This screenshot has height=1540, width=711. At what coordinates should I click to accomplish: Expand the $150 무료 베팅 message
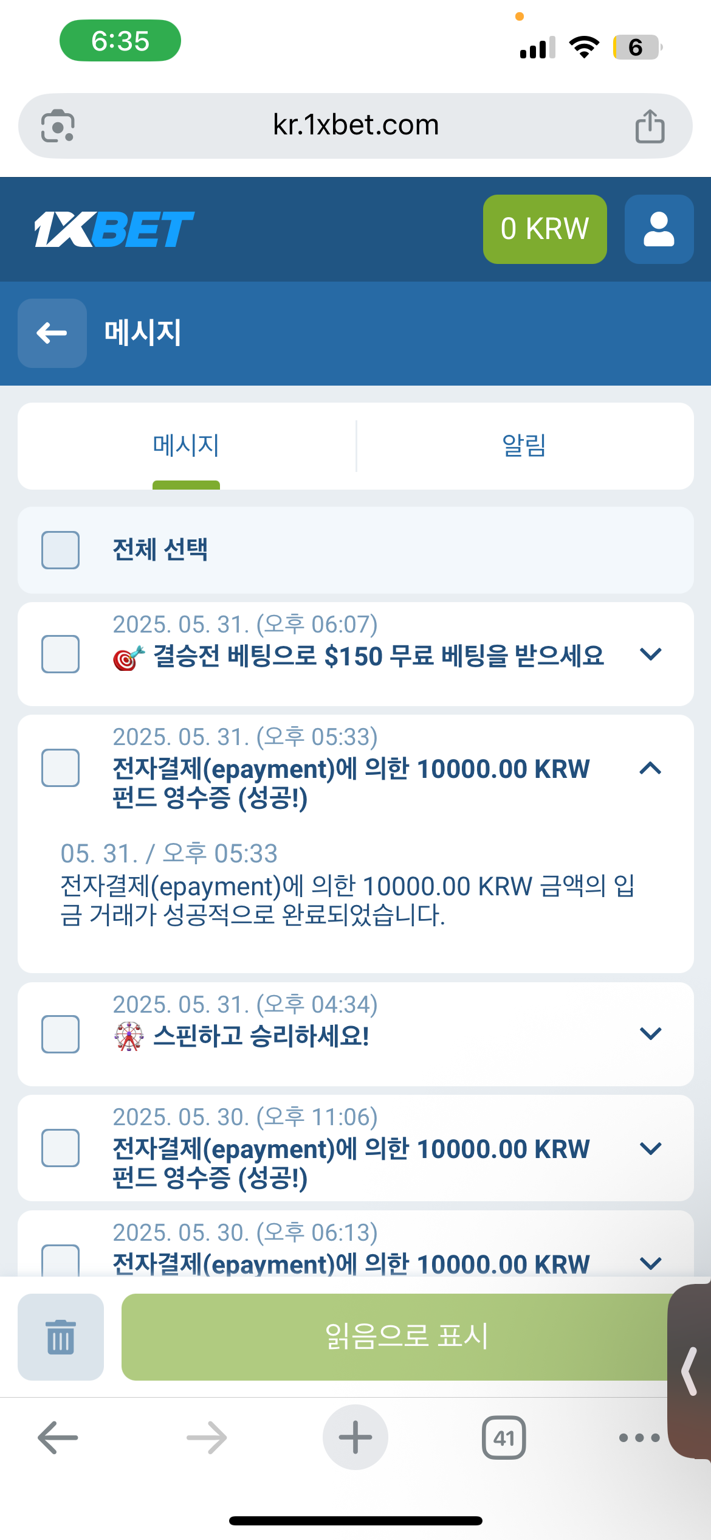(x=650, y=654)
